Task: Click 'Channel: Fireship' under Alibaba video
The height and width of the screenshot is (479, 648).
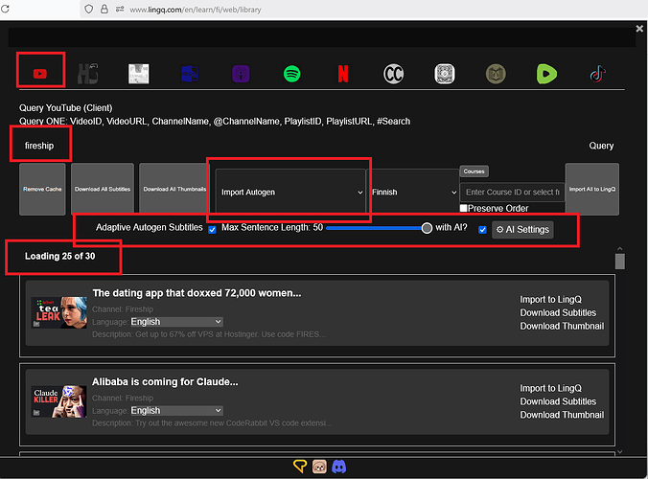Action: pos(123,399)
